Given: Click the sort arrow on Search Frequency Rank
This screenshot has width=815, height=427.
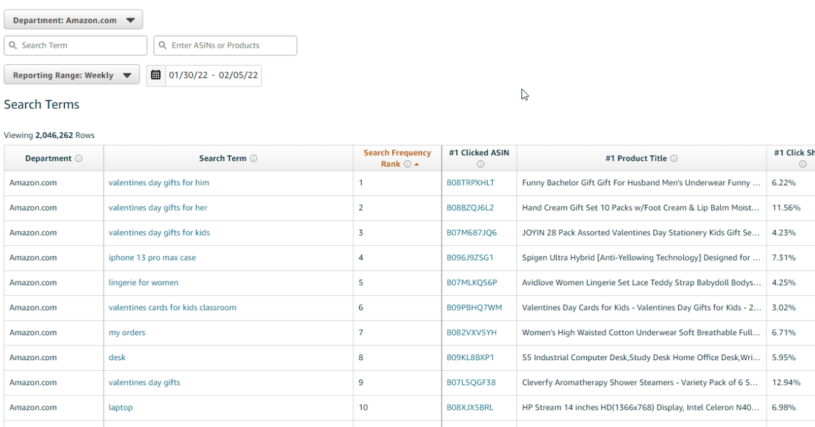Looking at the screenshot, I should (417, 164).
